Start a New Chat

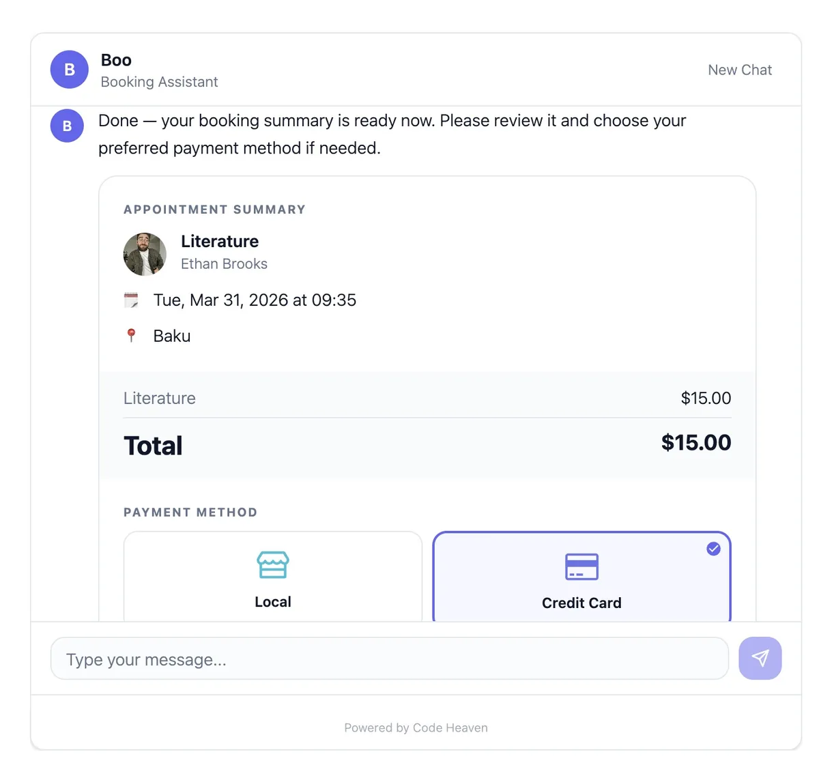coord(740,70)
